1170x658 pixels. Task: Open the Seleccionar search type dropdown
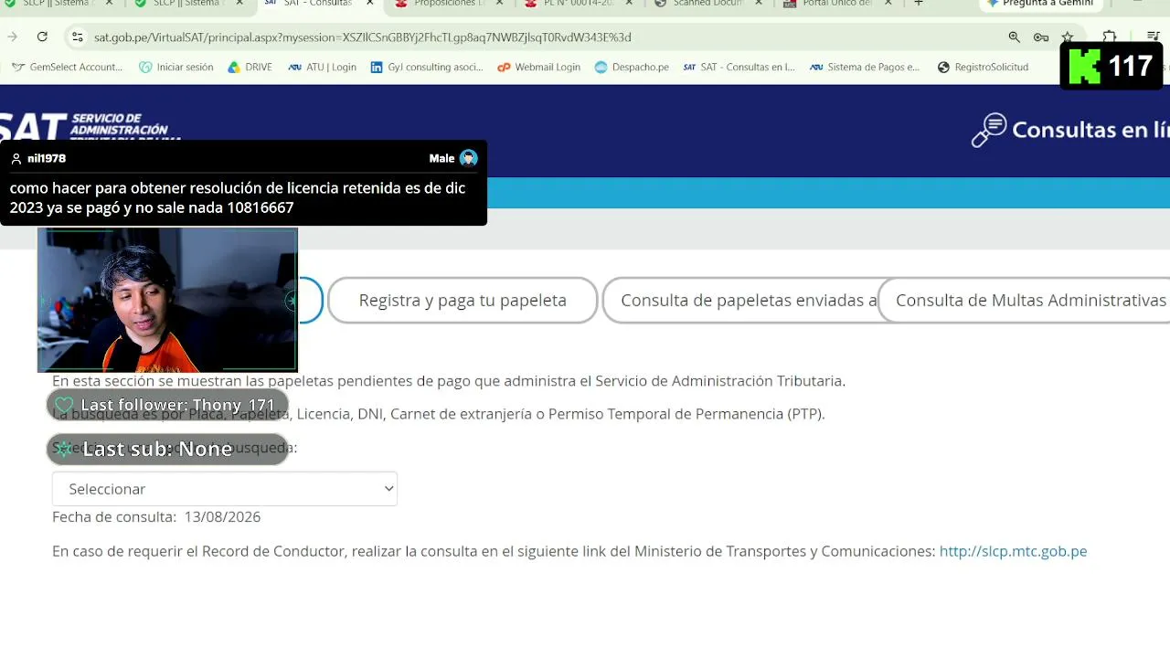(225, 489)
